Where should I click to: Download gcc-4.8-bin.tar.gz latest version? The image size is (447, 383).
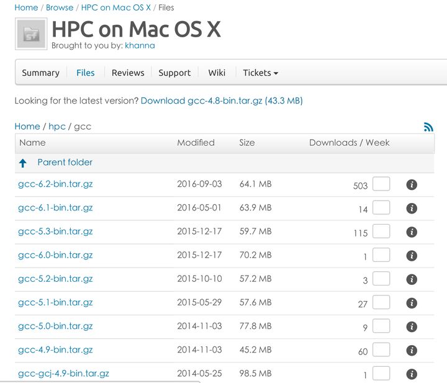221,101
